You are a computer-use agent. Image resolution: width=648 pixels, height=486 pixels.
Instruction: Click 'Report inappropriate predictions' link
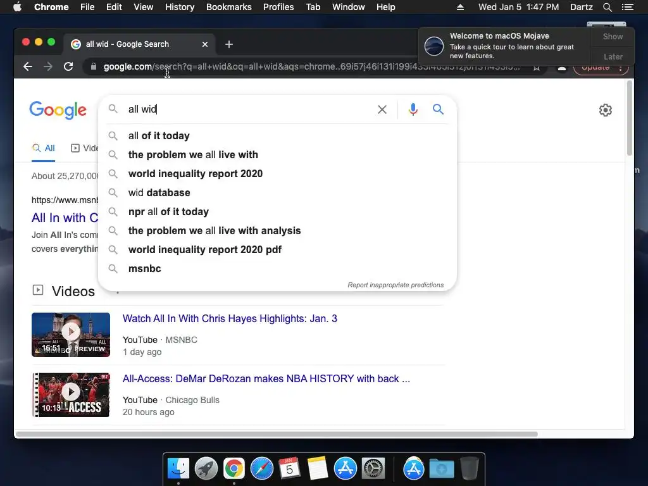click(x=396, y=285)
